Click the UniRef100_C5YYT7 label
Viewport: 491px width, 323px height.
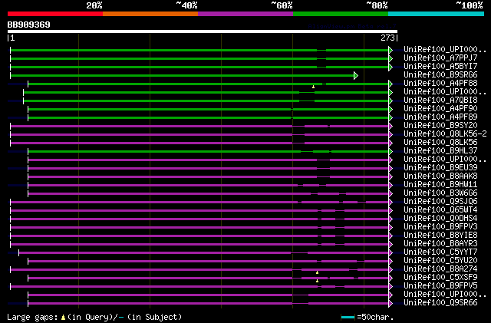[x=440, y=252]
